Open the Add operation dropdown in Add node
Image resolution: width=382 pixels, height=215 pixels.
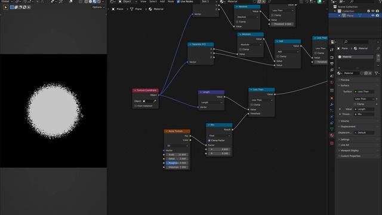click(x=288, y=52)
